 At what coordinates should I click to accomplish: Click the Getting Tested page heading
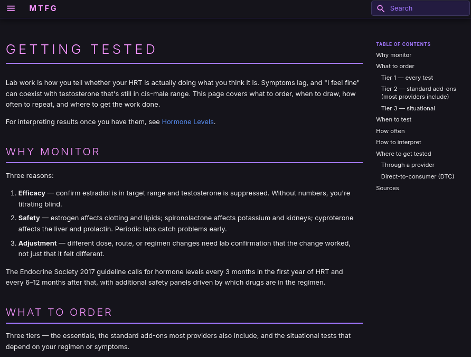81,50
